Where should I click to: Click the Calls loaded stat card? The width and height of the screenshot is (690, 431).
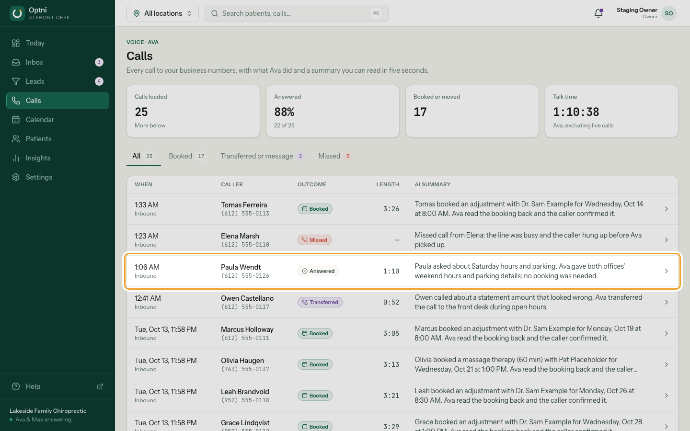193,111
